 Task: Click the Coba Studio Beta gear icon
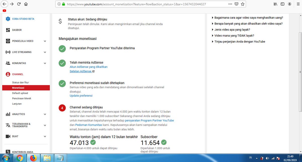click(8, 19)
